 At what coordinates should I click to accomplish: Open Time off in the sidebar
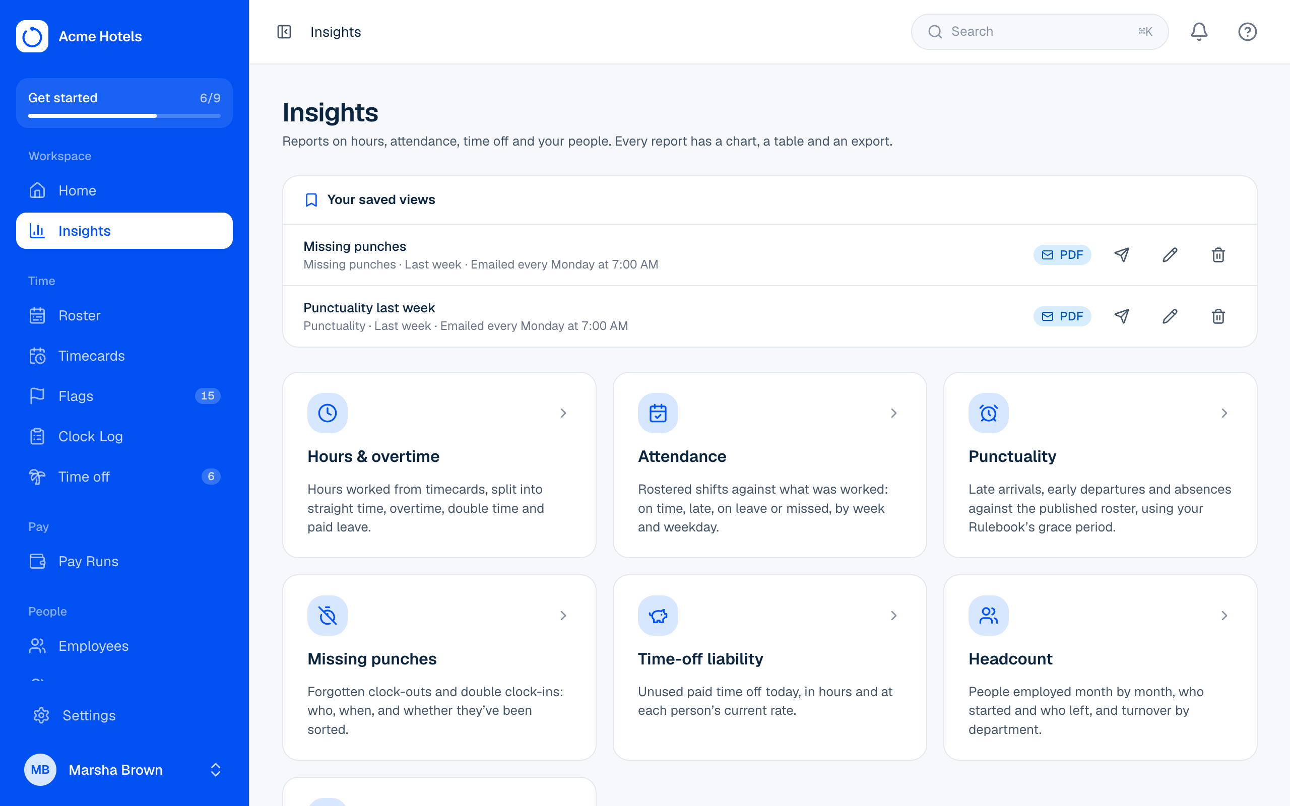pyautogui.click(x=124, y=477)
